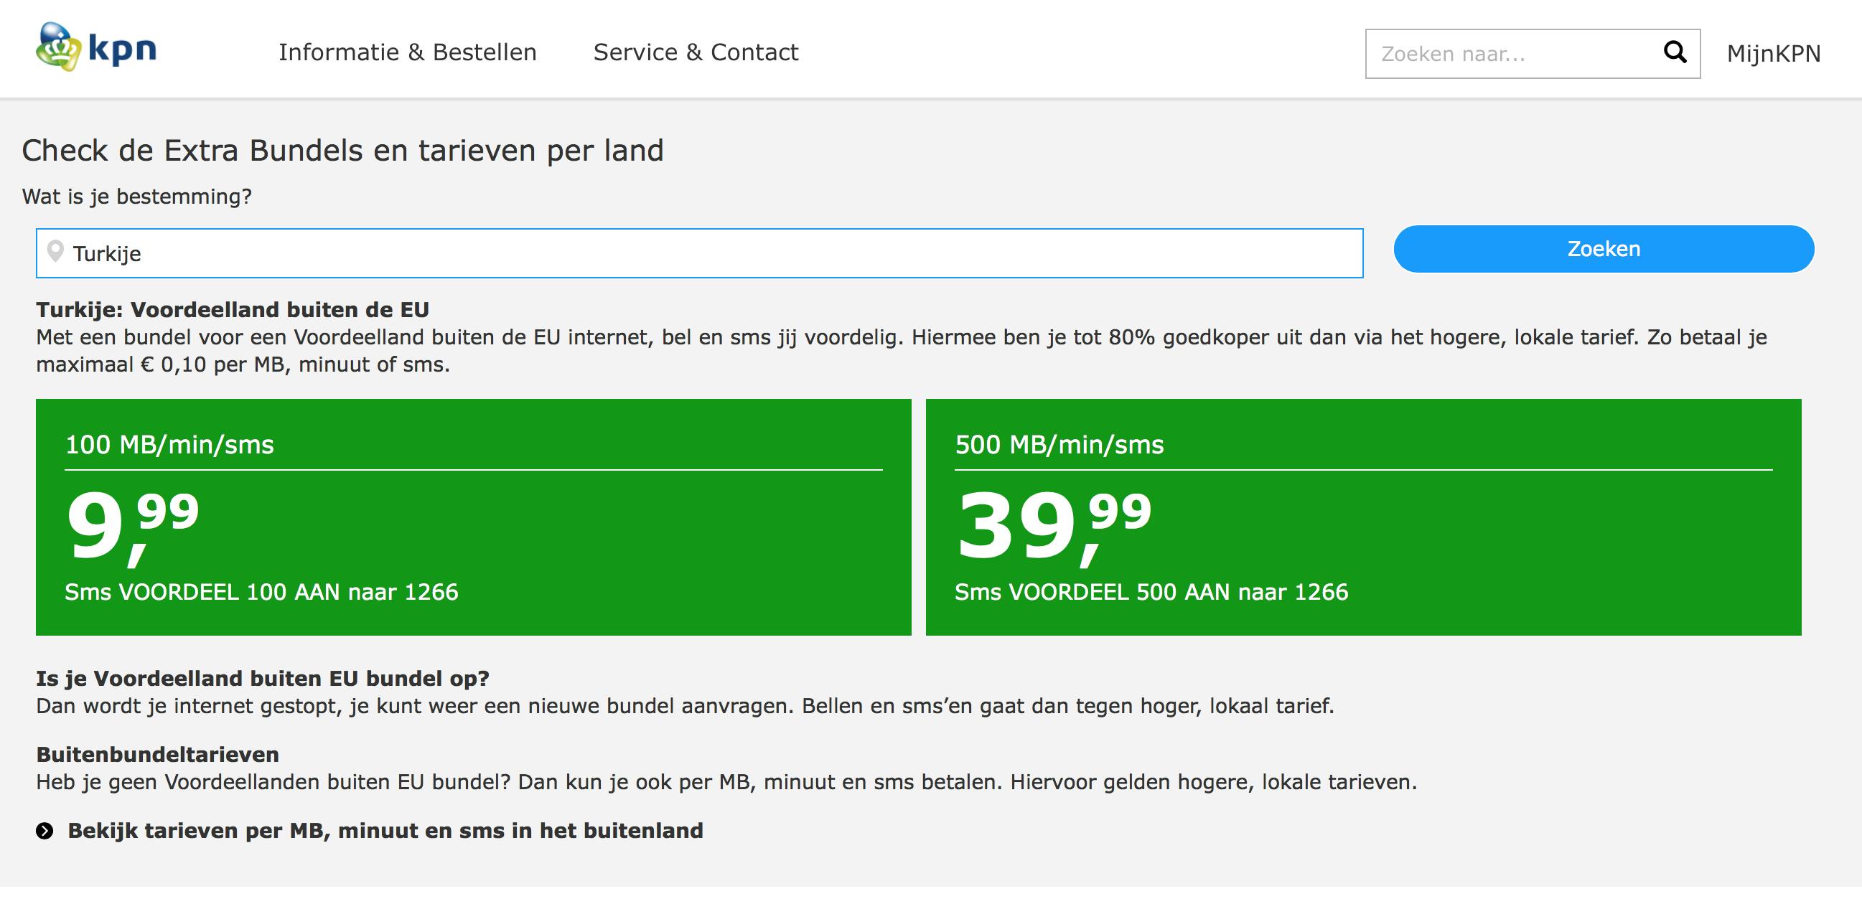Screen dimensions: 1862x904
Task: Click the 'Turkije: Voordeelland buiten de EU' heading
Action: (x=233, y=309)
